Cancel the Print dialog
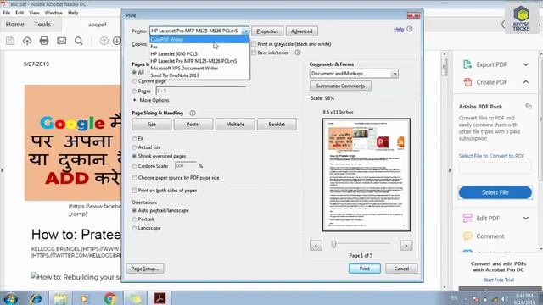 pos(401,269)
